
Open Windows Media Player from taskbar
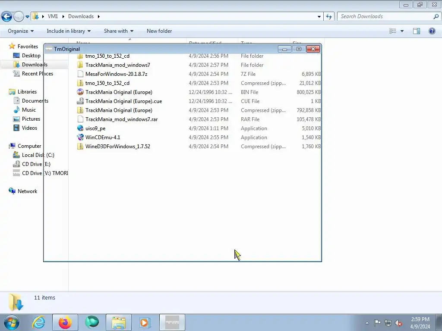coord(145,322)
